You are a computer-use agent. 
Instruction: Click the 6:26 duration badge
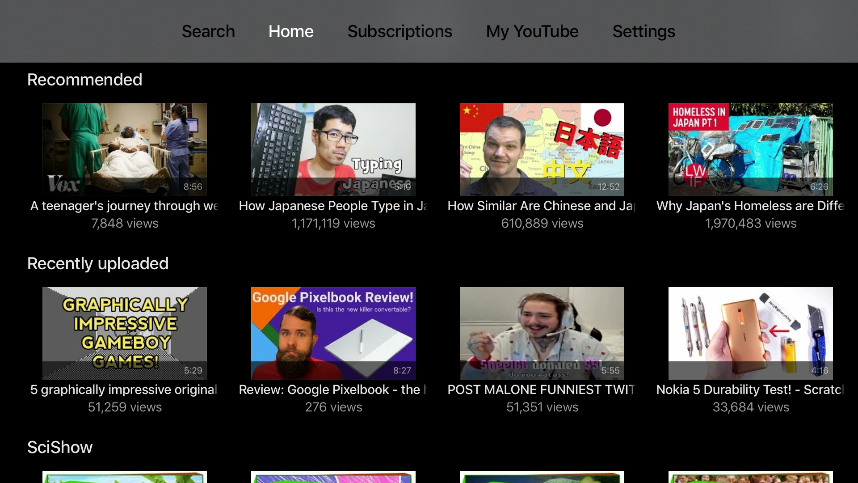pyautogui.click(x=819, y=186)
